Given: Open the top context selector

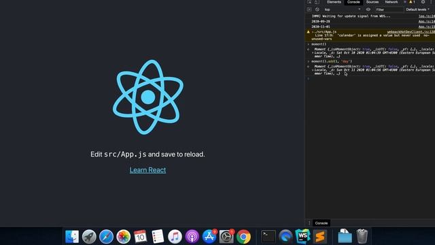Looking at the screenshot, I should [343, 10].
